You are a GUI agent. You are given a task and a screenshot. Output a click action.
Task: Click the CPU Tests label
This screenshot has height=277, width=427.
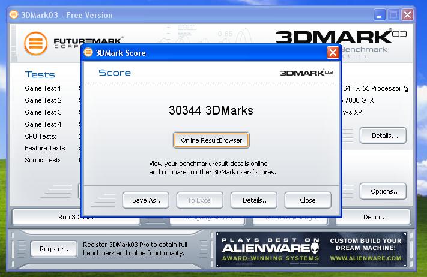41,136
